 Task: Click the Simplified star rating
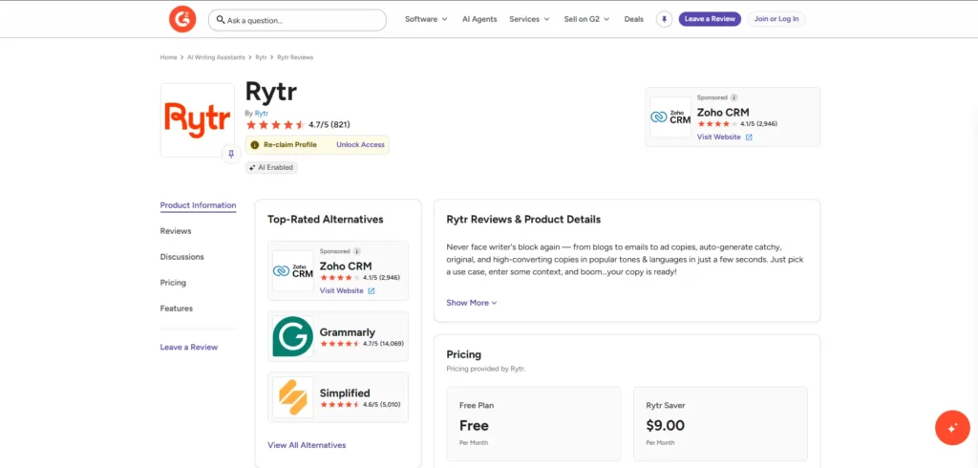pyautogui.click(x=340, y=404)
